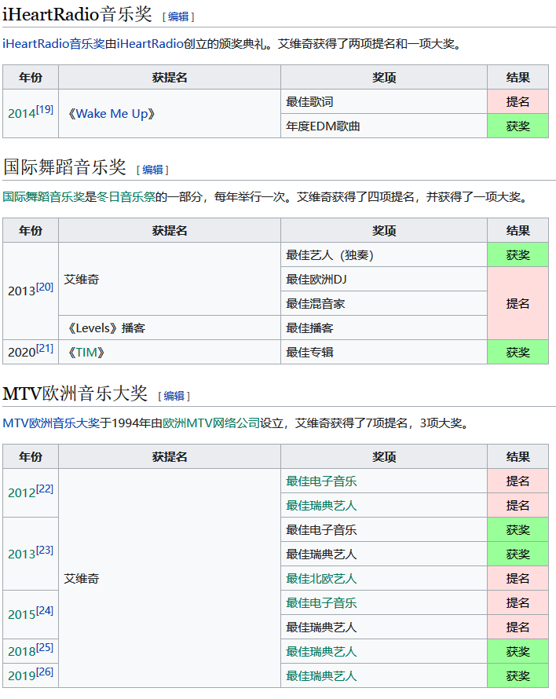Select the 最佳专辑 award cell

pyautogui.click(x=383, y=352)
